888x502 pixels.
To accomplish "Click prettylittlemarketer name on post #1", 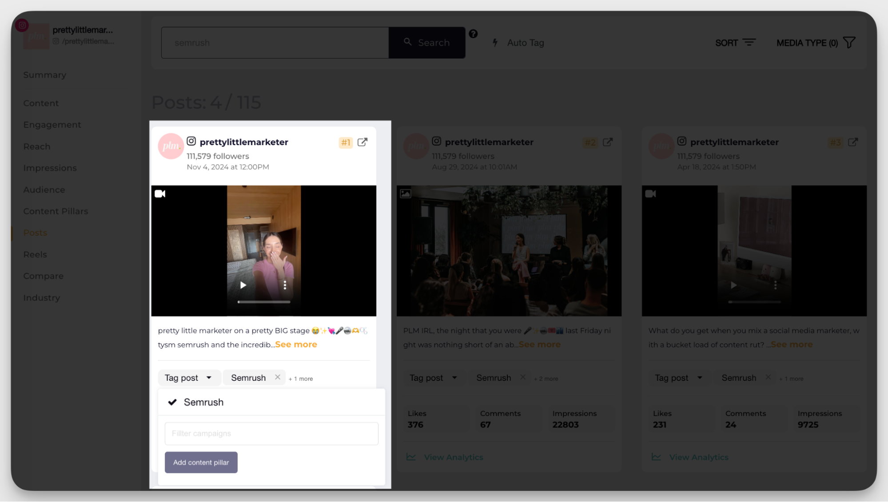I will tap(244, 142).
